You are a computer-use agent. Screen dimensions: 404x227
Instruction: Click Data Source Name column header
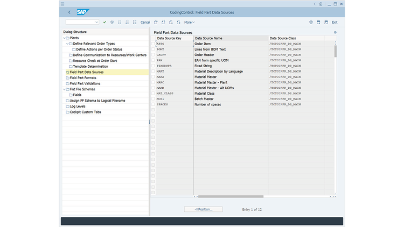coord(231,38)
